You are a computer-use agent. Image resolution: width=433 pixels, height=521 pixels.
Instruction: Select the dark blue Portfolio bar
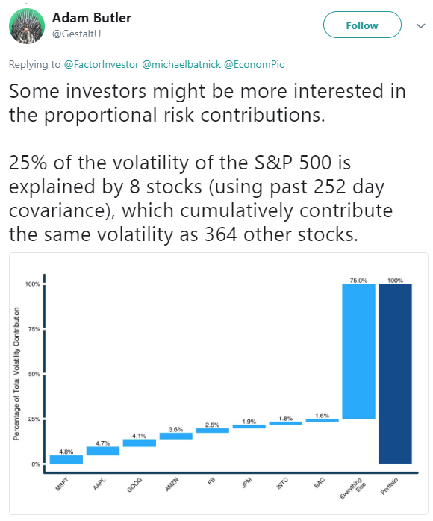point(395,374)
